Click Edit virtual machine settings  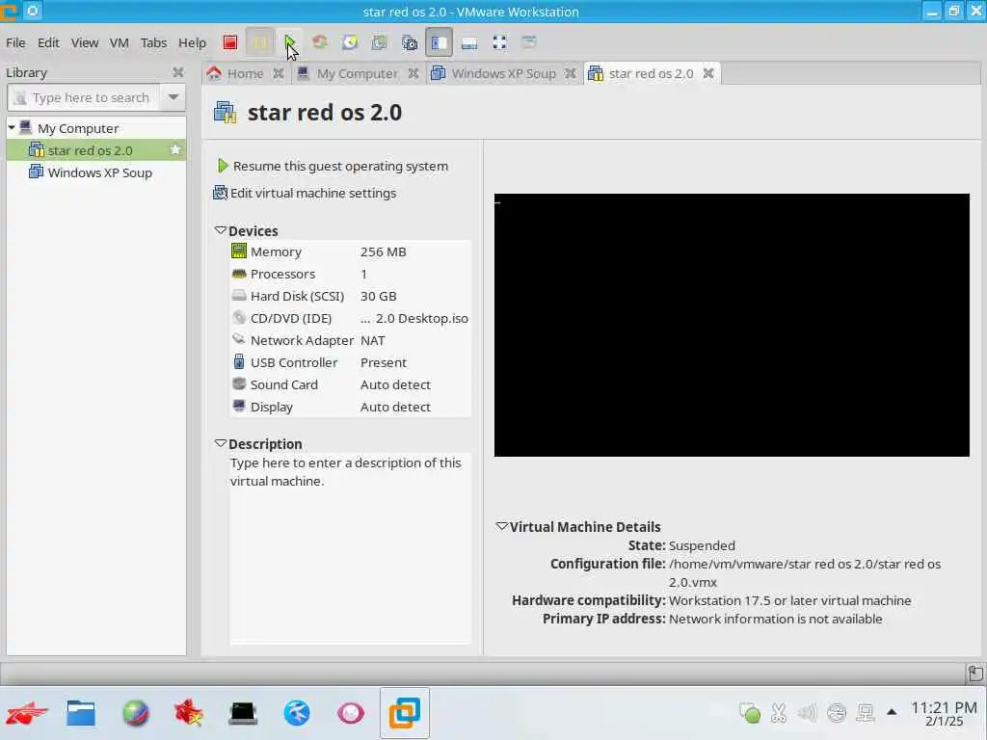305,193
